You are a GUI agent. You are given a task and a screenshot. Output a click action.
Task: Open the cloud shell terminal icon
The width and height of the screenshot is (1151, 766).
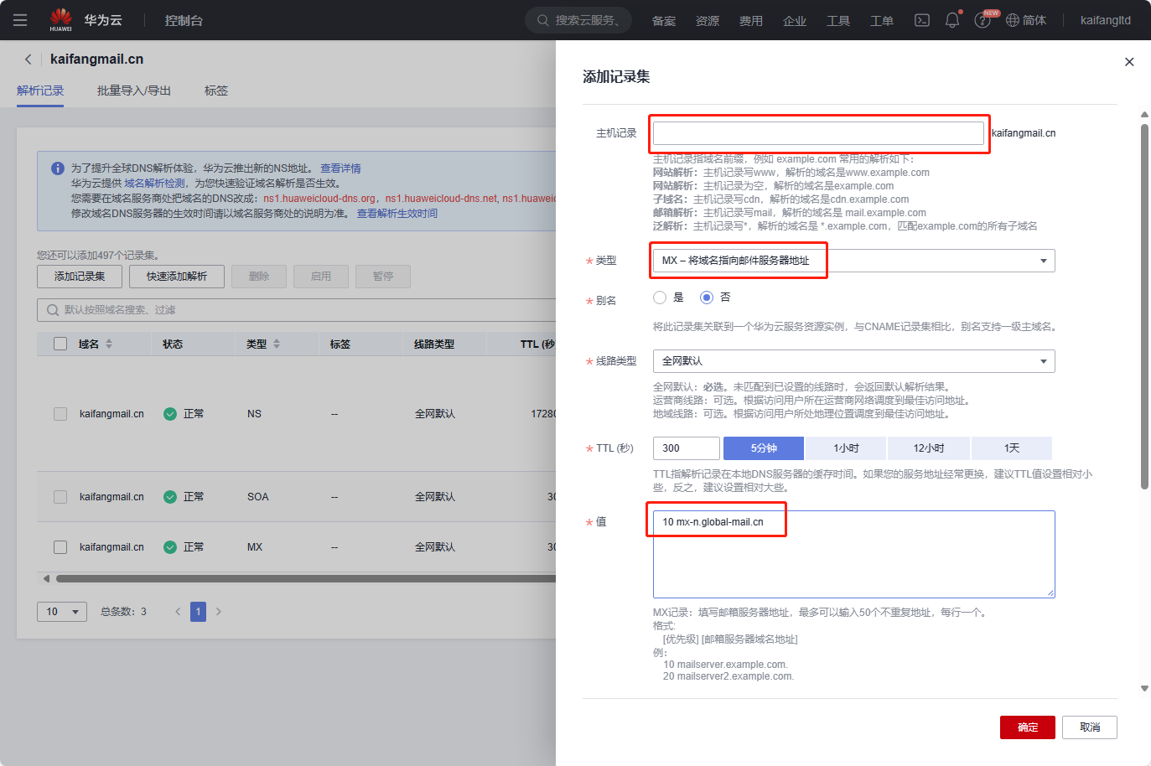(922, 20)
